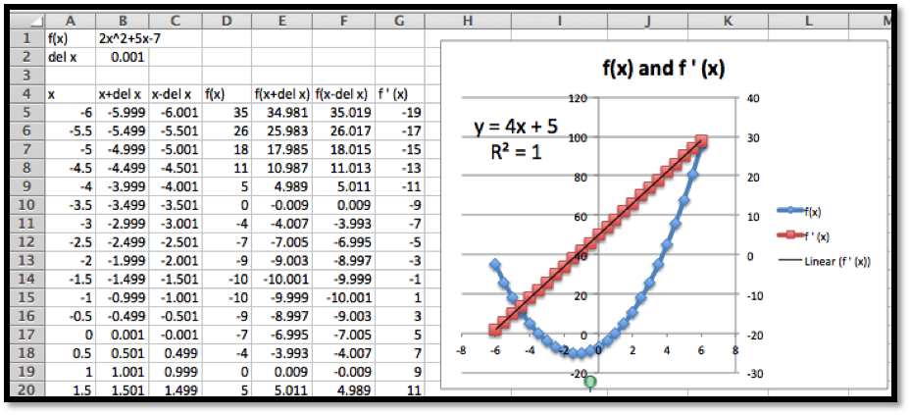Select cell A17 containing 0

72,335
